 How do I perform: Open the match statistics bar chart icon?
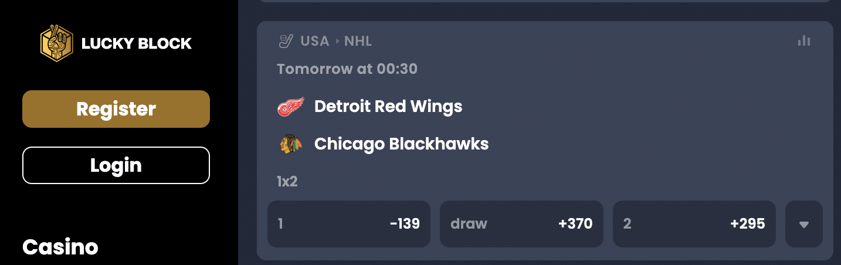[x=804, y=40]
